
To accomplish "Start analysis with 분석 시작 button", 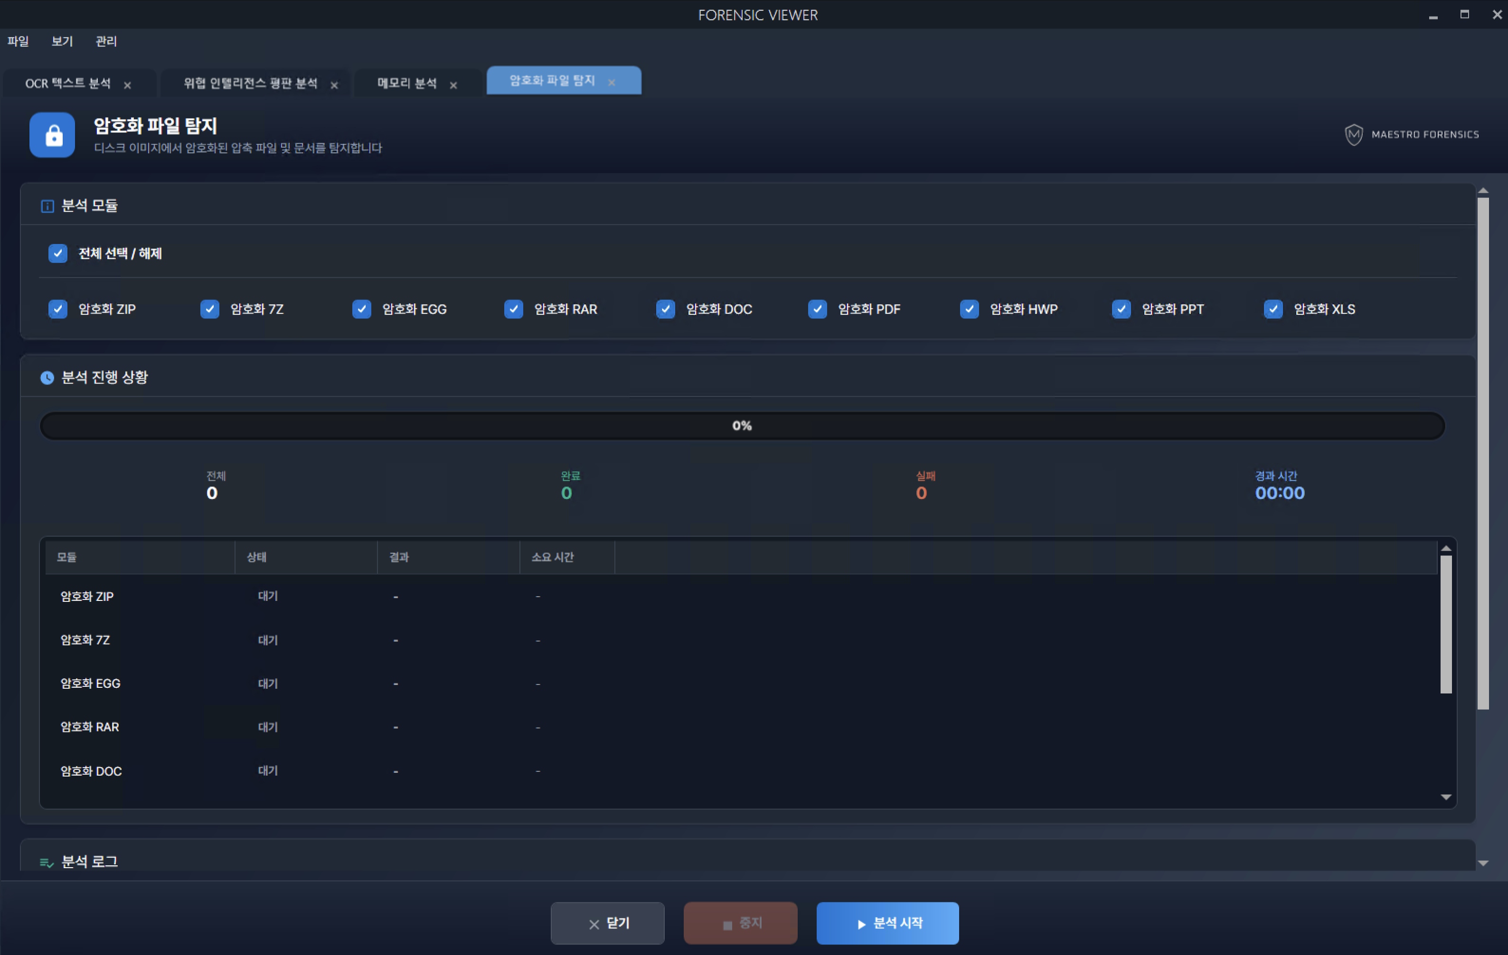I will coord(887,923).
